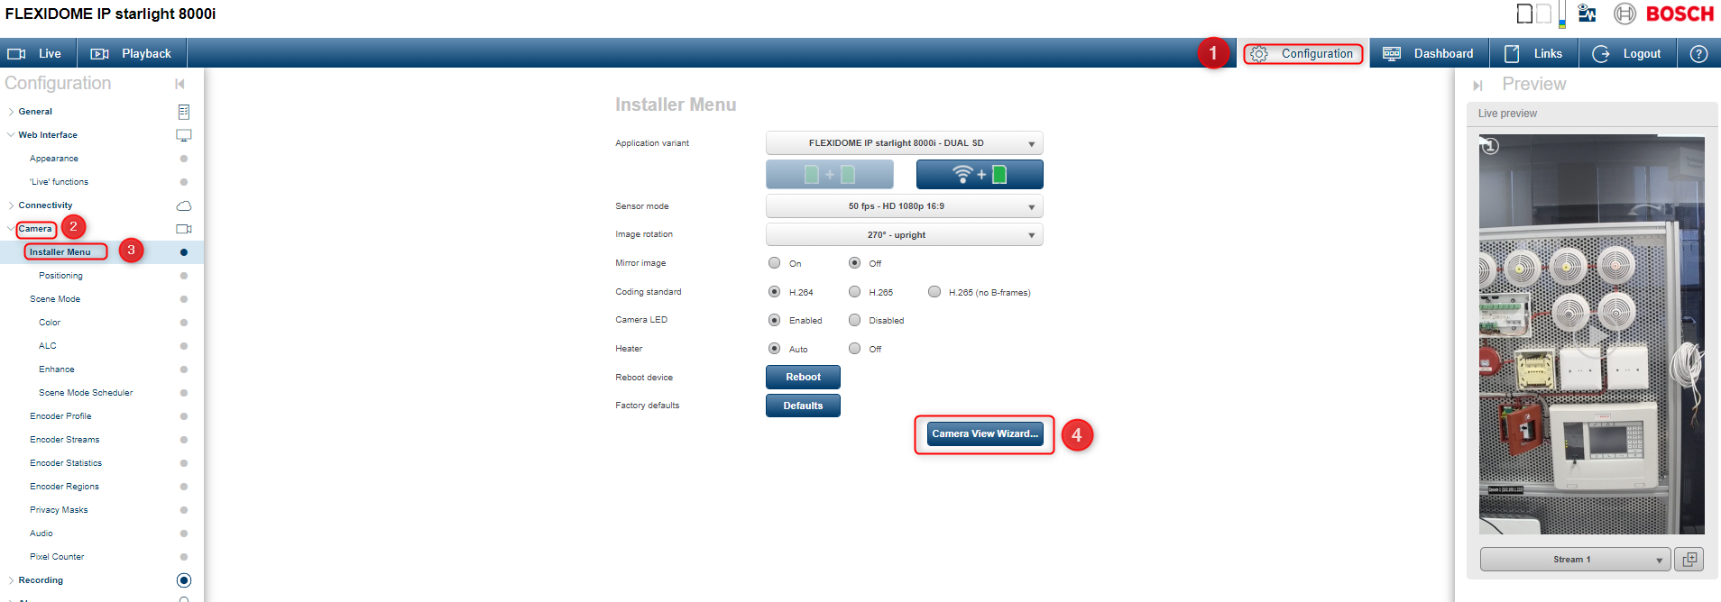Click the greyed-out second SD card icon
Image resolution: width=1721 pixels, height=602 pixels.
point(1543,14)
